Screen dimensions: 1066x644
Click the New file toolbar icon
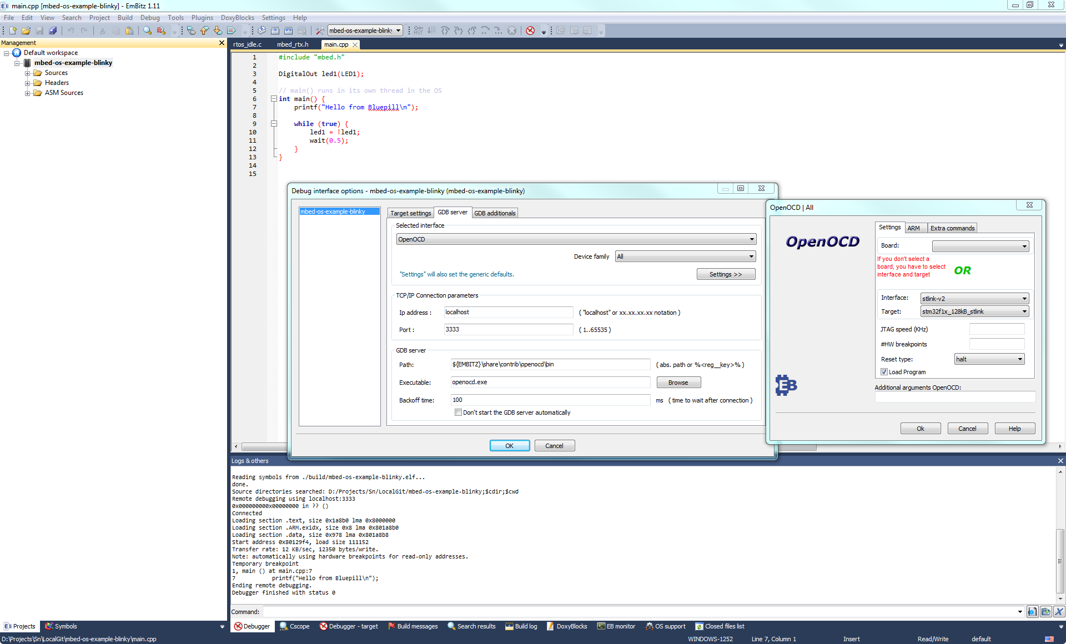[13, 31]
